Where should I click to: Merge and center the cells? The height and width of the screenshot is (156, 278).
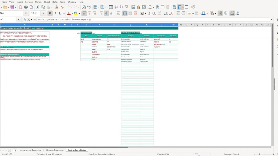(125, 13)
